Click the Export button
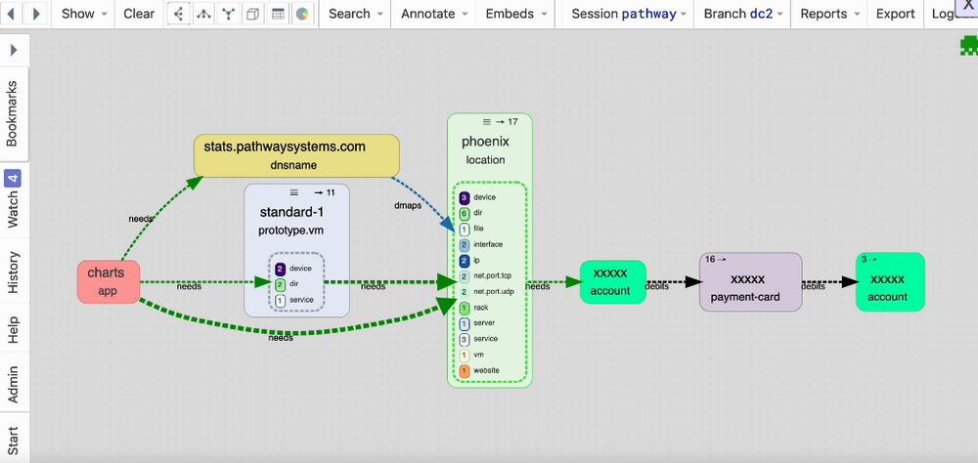This screenshot has height=463, width=978. (895, 14)
